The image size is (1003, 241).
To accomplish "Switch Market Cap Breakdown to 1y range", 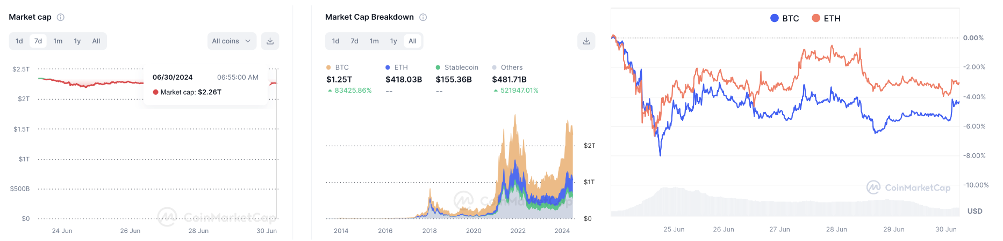I will (393, 41).
